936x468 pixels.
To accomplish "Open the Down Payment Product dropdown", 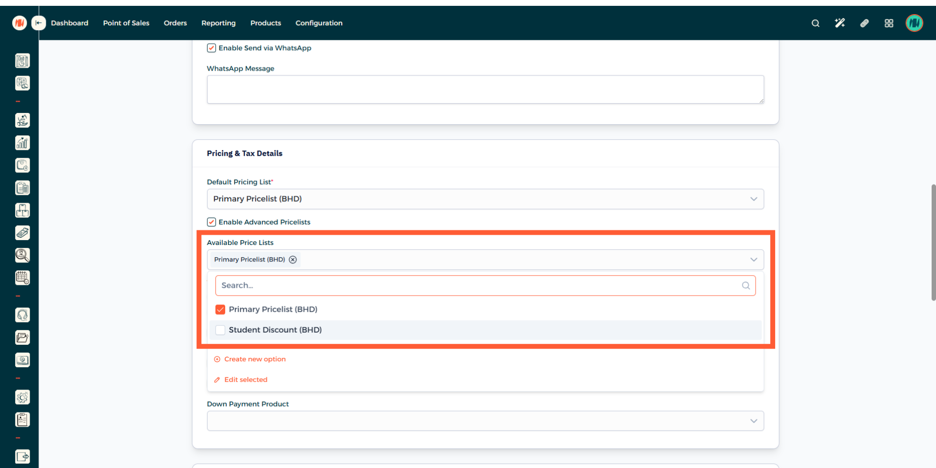I will 485,421.
